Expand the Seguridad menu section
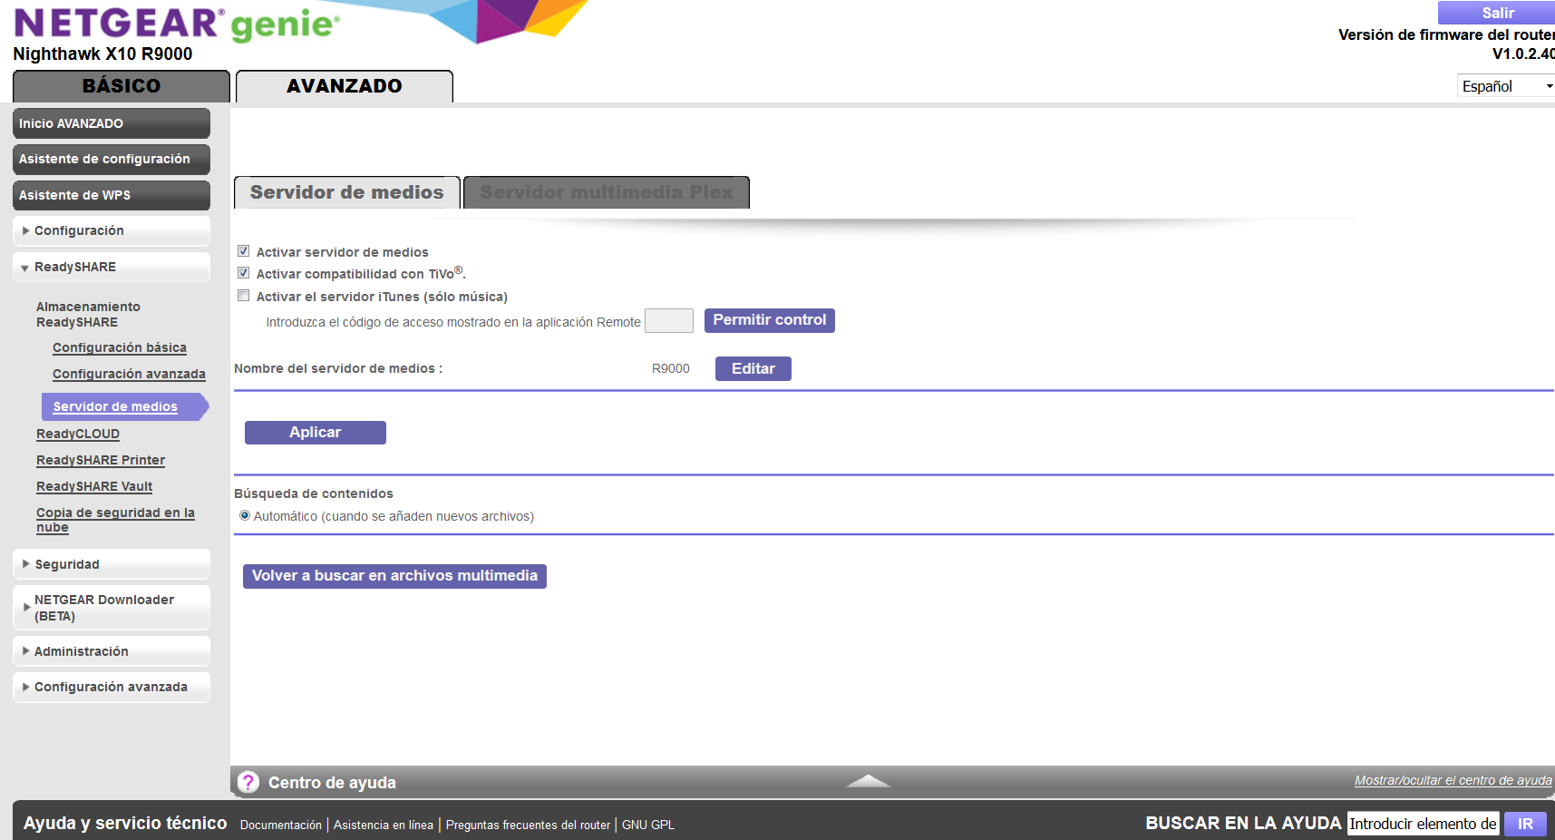 tap(112, 564)
